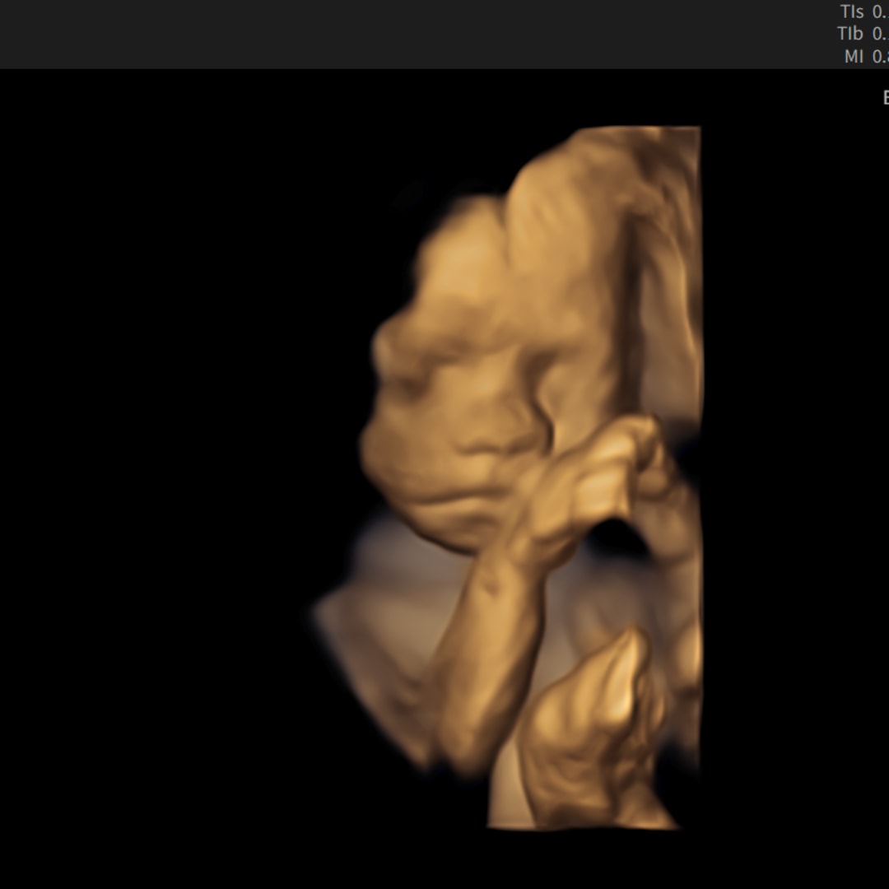Click the TIs thermal index label
The width and height of the screenshot is (889, 889).
click(852, 12)
